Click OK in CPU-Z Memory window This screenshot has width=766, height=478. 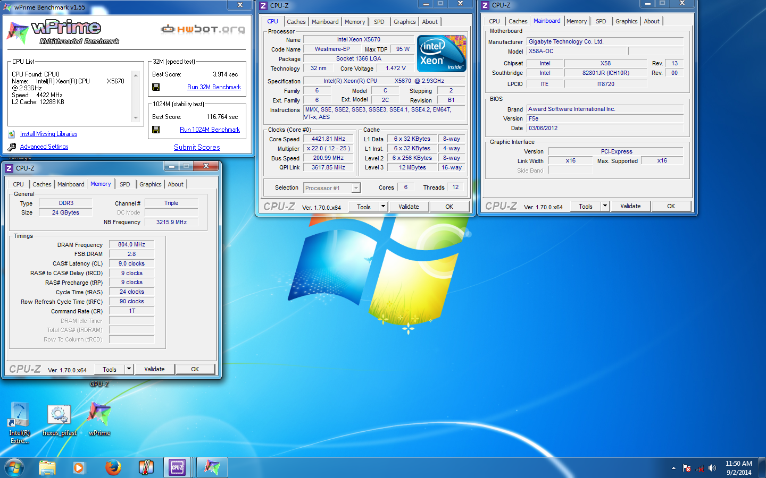[x=195, y=369]
